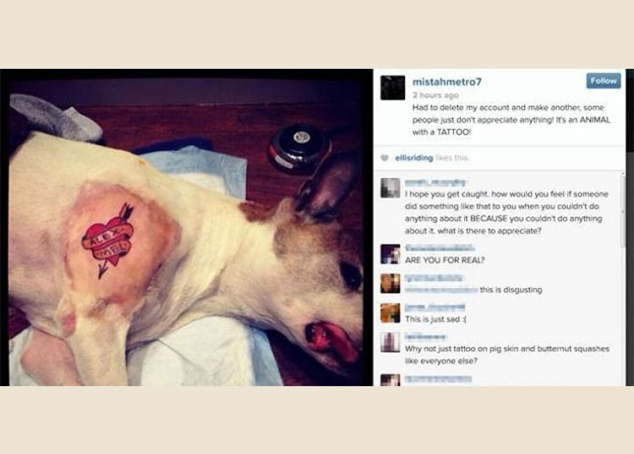The height and width of the screenshot is (454, 634).
Task: Click blurred username above pig skin comment
Action: (x=426, y=337)
